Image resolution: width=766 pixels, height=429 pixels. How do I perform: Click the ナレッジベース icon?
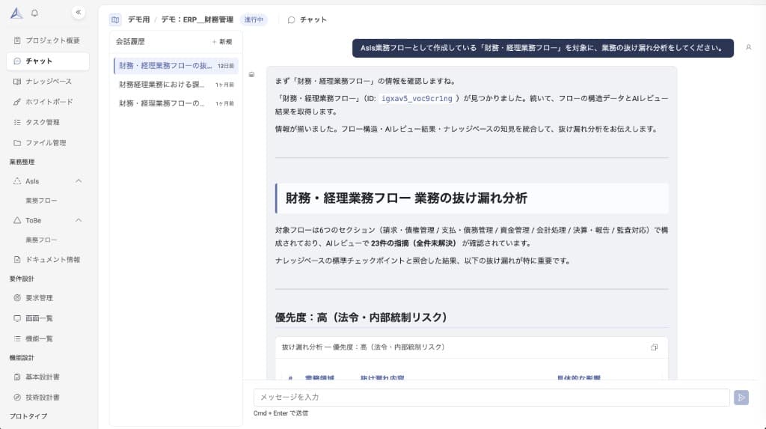[17, 82]
